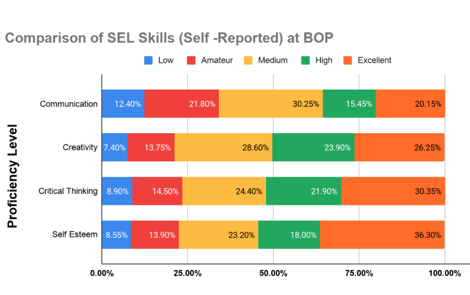
Task: Click the Communication category label
Action: (68, 104)
